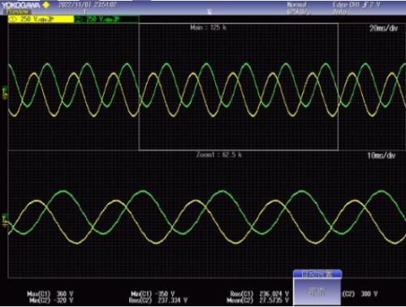Screen dimensions: 406x307
Task: Select the Rms(C2) 237.334 V measurement
Action: click(158, 301)
